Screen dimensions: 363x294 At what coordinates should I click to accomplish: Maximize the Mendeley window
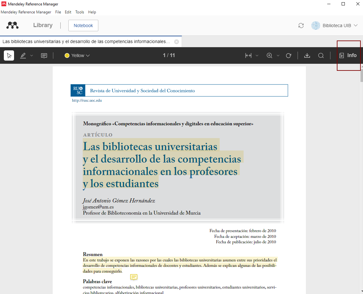(x=343, y=4)
